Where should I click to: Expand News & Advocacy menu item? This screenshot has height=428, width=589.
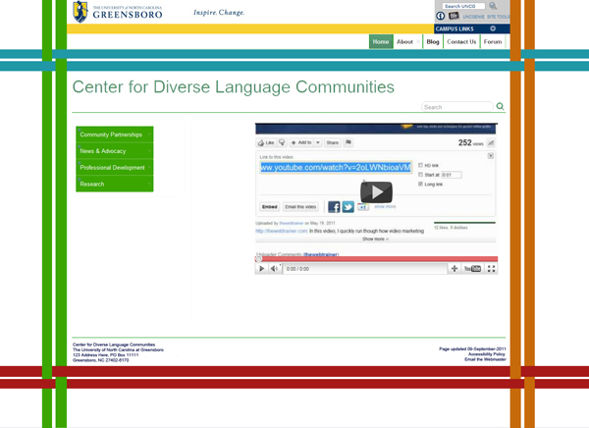115,151
